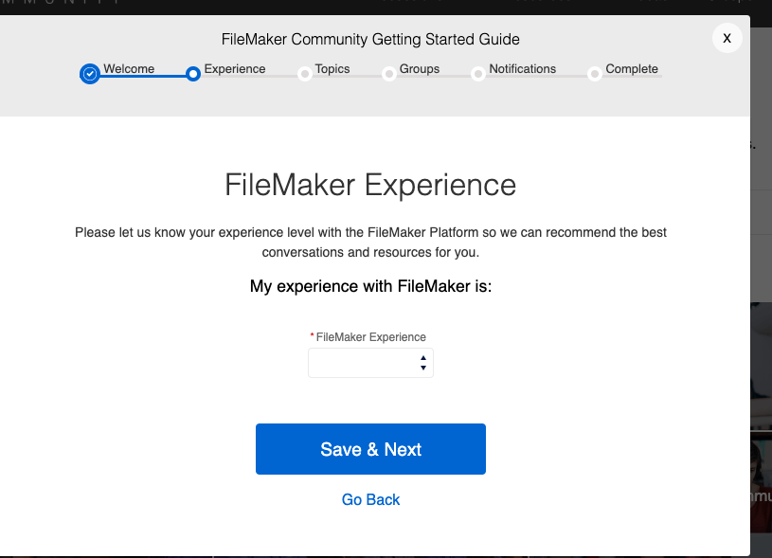This screenshot has height=558, width=772.
Task: Click the Experience step circle marker
Action: click(193, 74)
